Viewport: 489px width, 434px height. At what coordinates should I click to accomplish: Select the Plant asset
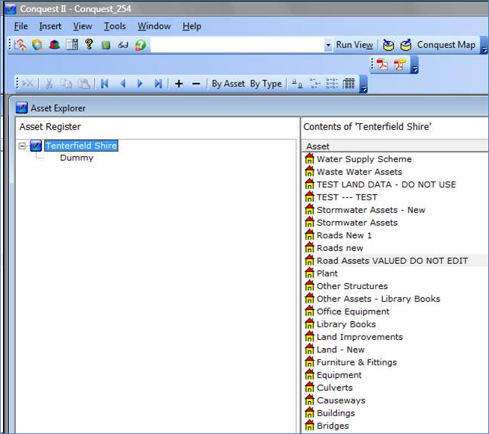pyautogui.click(x=327, y=273)
